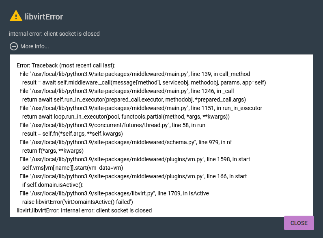Click the libvirt.py line 1709 isActive entry
323x238 pixels.
[114, 193]
